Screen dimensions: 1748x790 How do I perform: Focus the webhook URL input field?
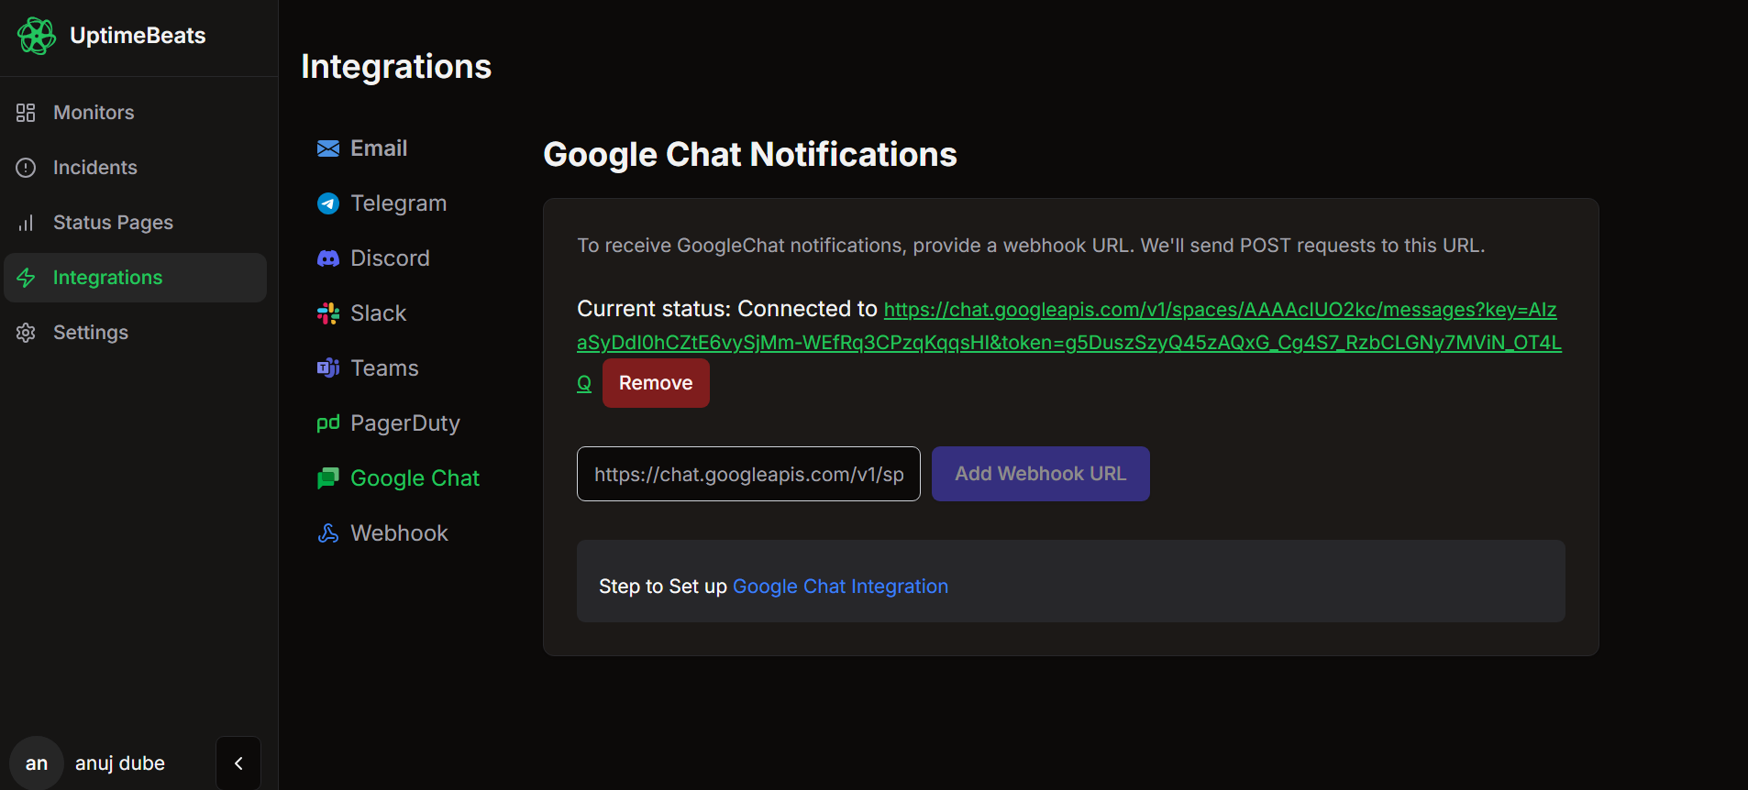748,474
